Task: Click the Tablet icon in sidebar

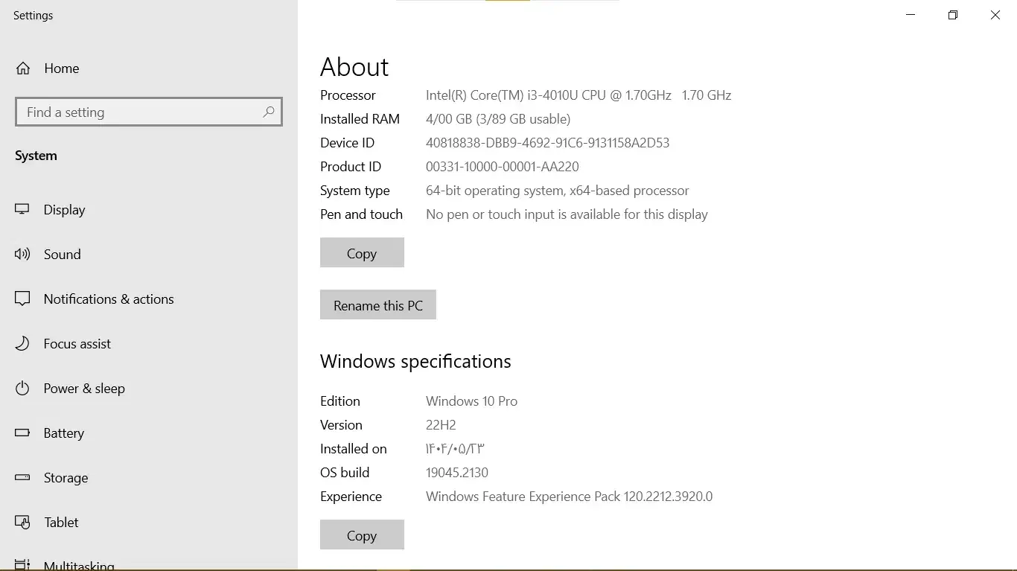Action: pyautogui.click(x=22, y=523)
